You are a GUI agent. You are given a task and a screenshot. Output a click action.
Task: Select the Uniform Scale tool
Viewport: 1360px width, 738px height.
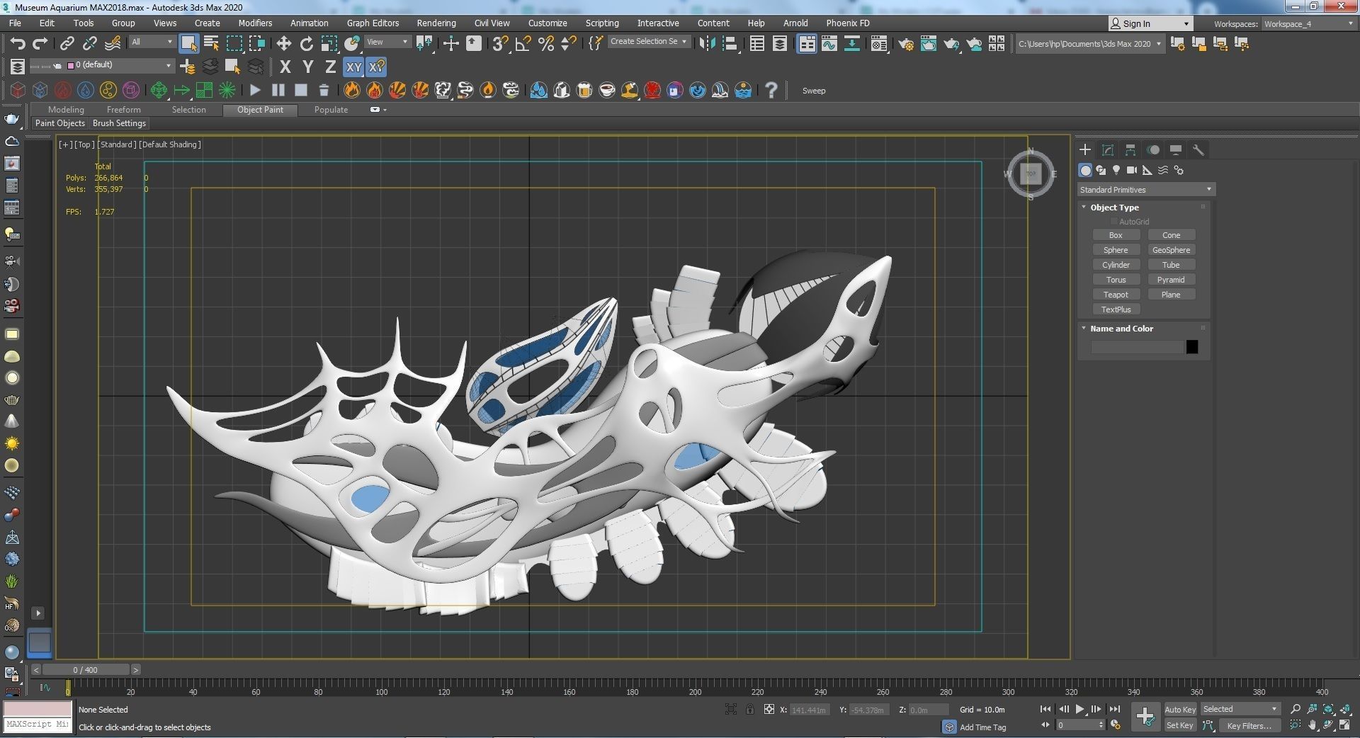(x=329, y=44)
